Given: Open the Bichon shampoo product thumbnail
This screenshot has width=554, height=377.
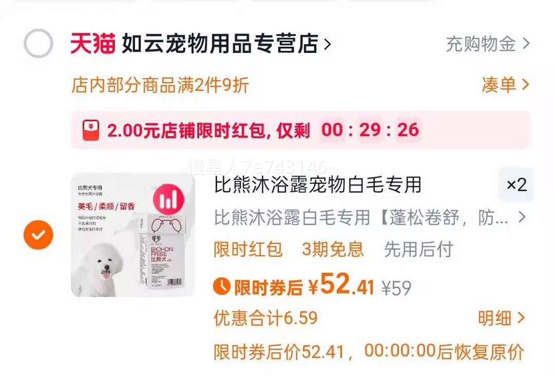Looking at the screenshot, I should 133,235.
